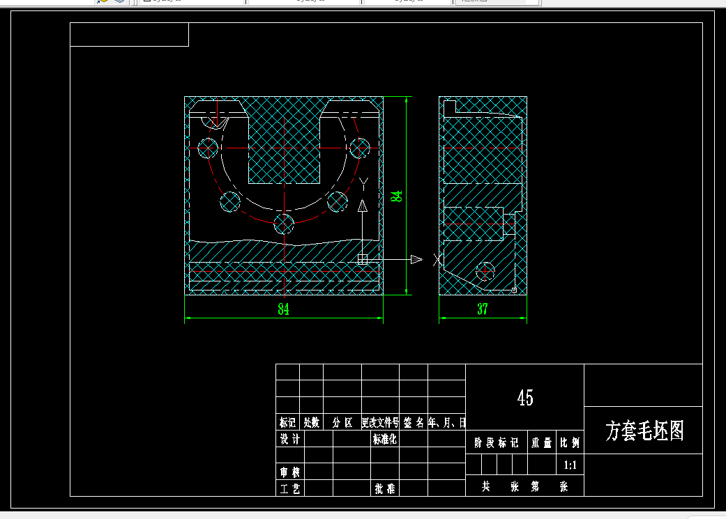
Task: Click the UCS origin square marker
Action: [363, 259]
